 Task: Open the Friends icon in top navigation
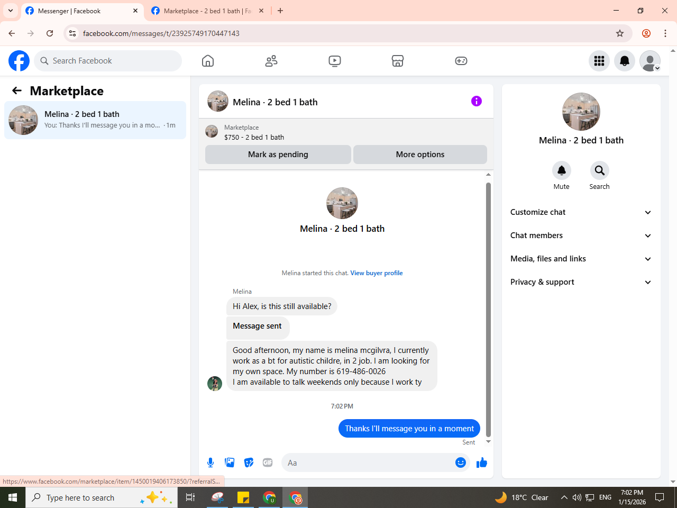[271, 61]
